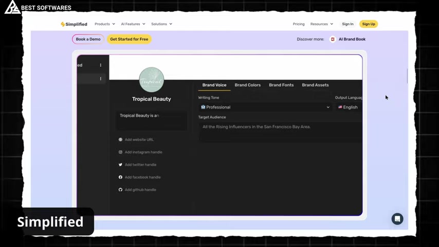
Task: Open the Brand Fonts tab
Action: click(281, 85)
